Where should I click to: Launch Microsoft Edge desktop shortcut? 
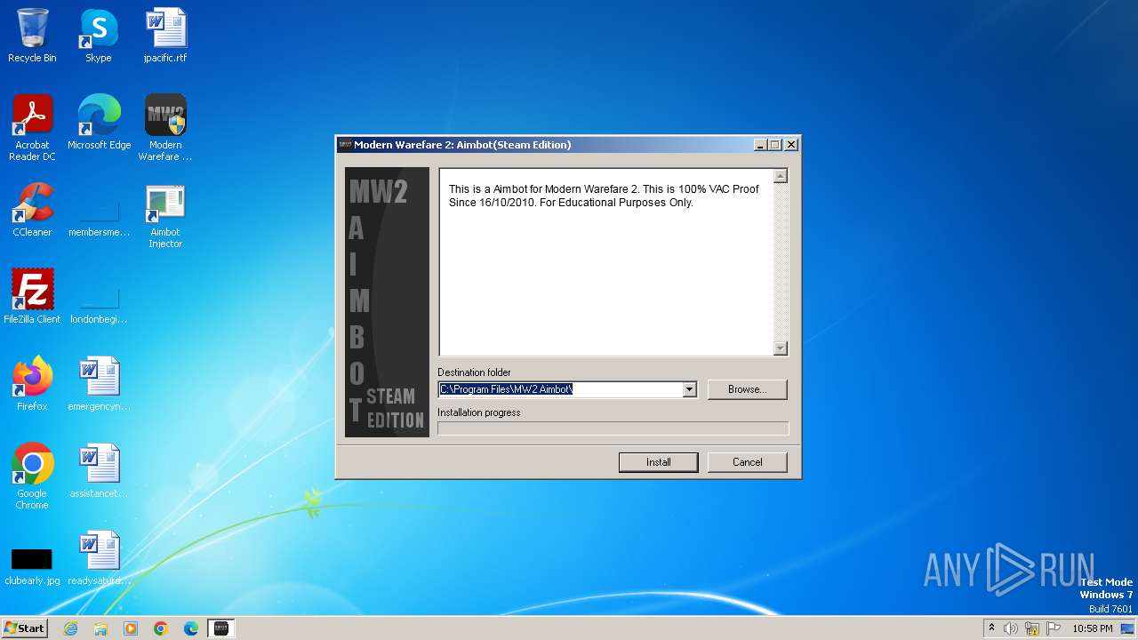(99, 123)
